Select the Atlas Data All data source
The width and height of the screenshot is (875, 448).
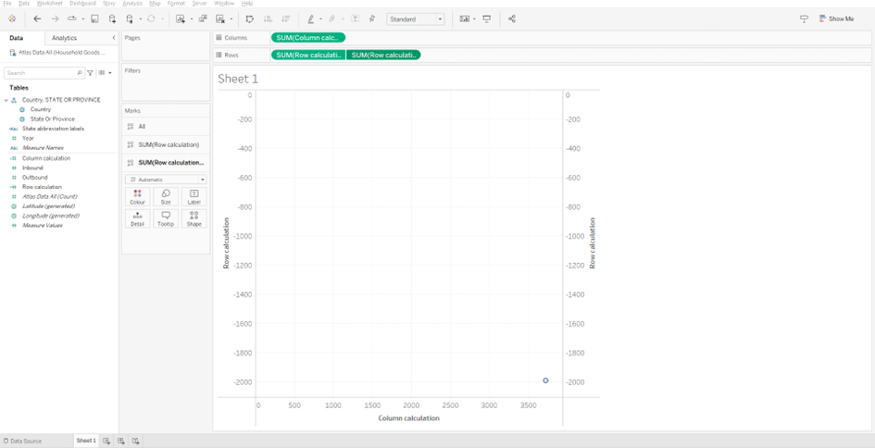57,53
